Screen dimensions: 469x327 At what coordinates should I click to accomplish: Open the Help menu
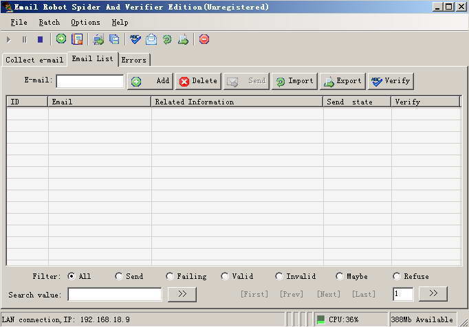coord(120,23)
